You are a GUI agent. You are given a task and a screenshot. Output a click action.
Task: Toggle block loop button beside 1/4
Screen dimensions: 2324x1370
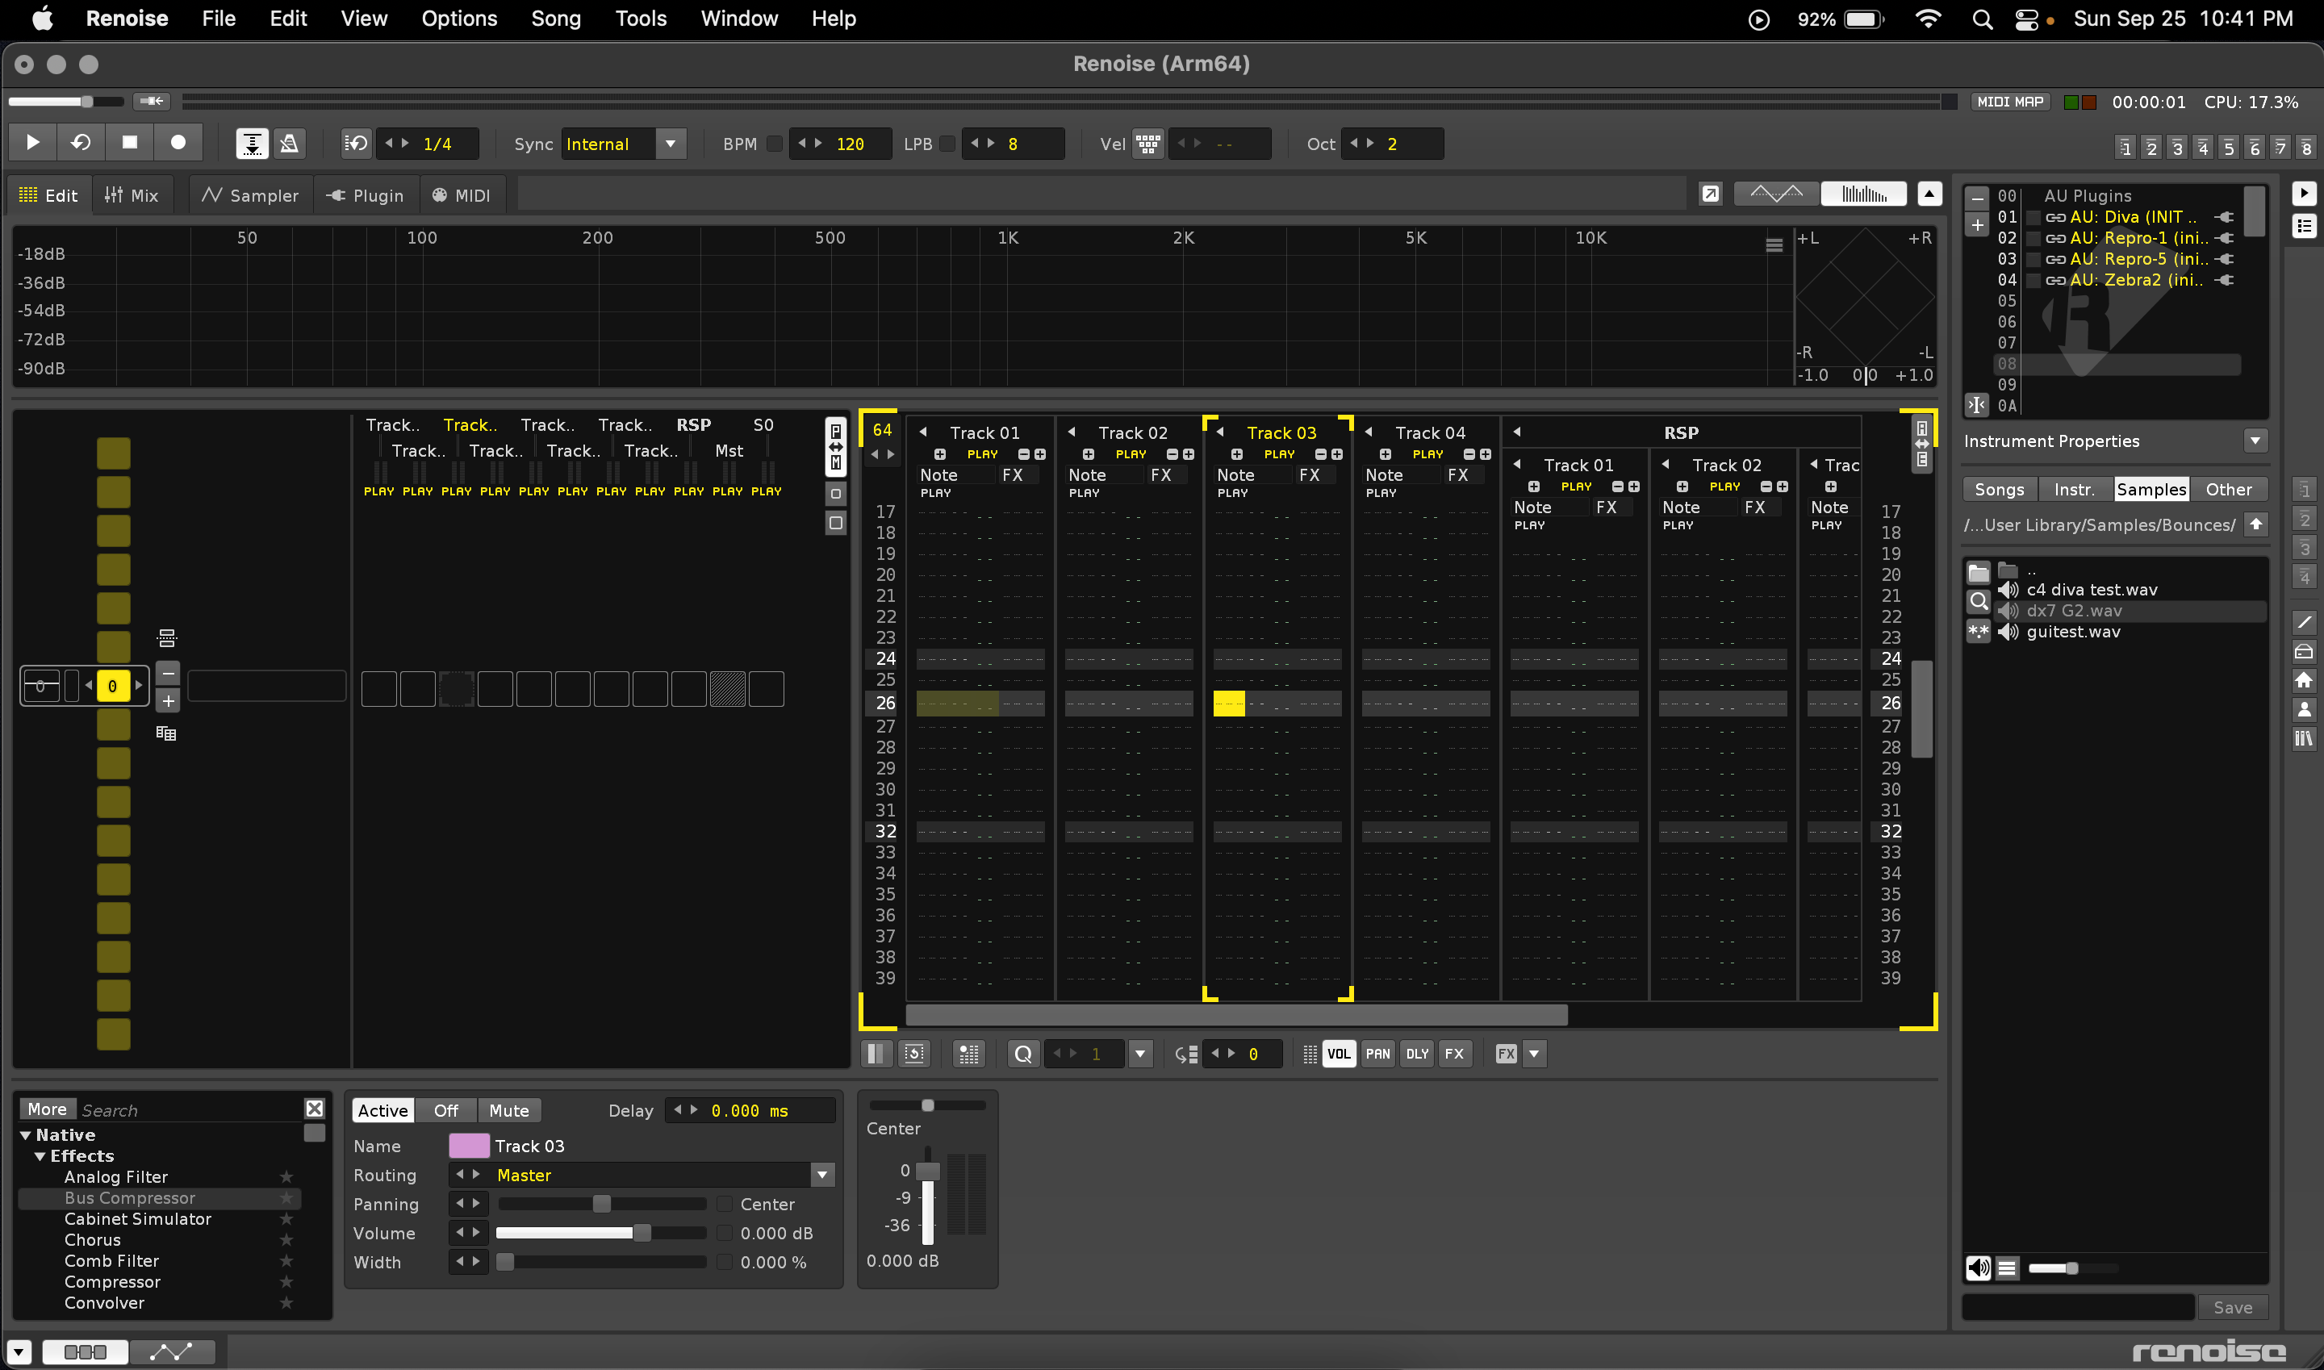click(x=357, y=144)
